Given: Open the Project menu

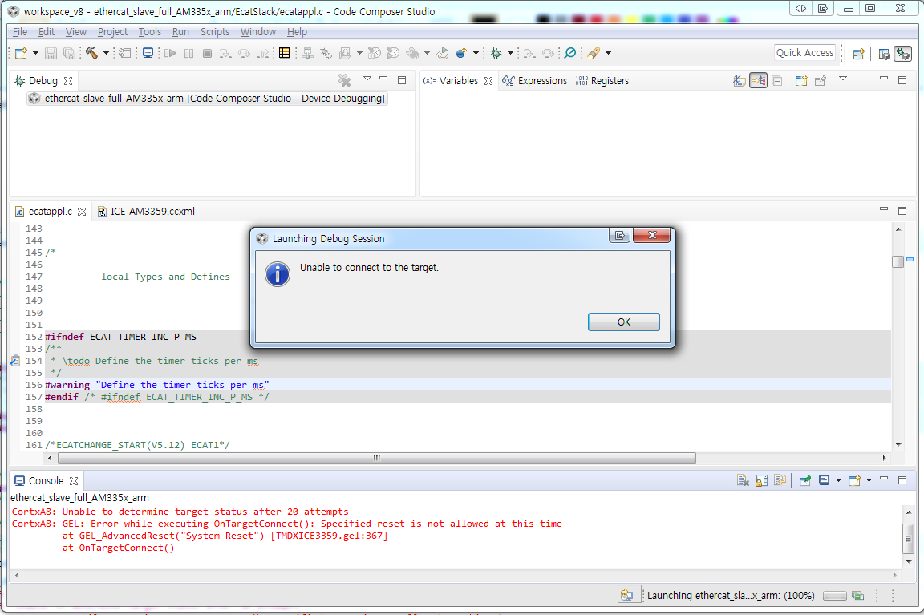Looking at the screenshot, I should click(x=112, y=32).
